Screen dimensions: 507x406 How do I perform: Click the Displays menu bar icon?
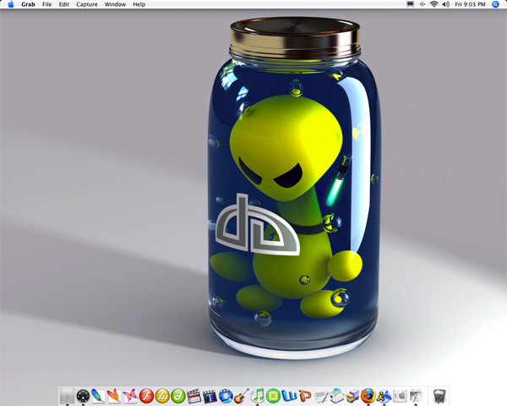[x=411, y=4]
